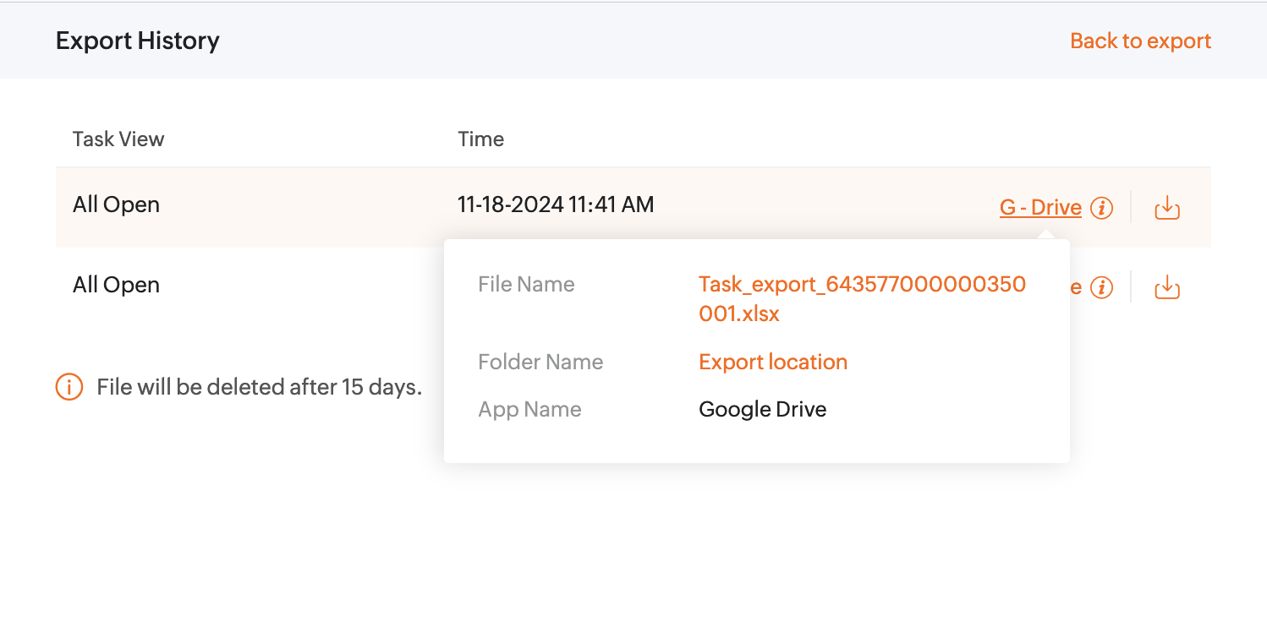Click info icon in second export row
The image size is (1267, 627).
click(1101, 288)
